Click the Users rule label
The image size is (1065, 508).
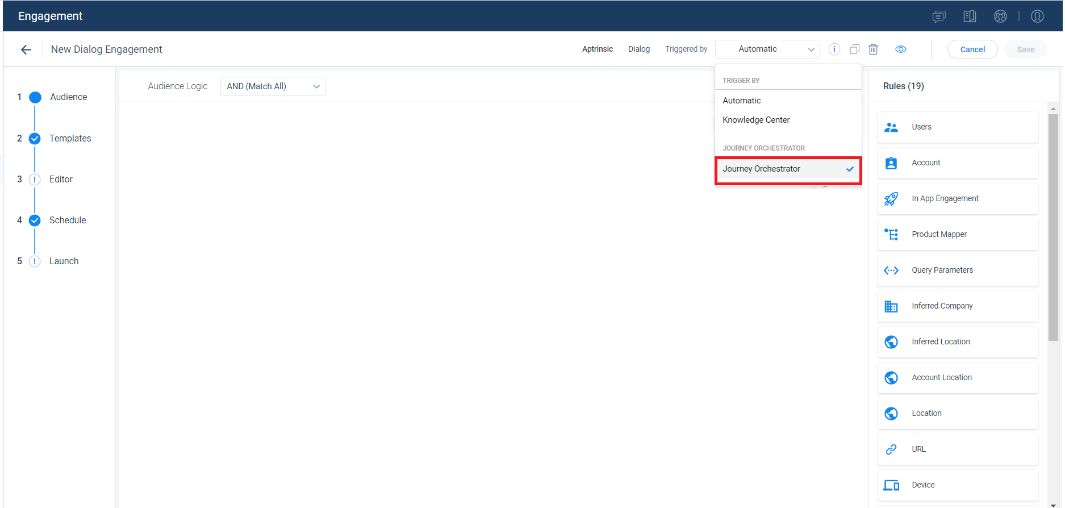pos(921,127)
